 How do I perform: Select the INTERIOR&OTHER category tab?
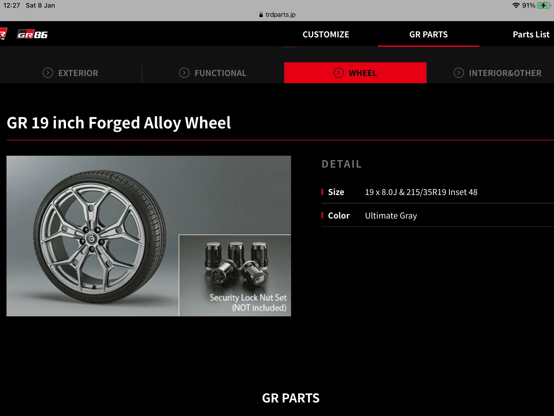[x=505, y=73]
